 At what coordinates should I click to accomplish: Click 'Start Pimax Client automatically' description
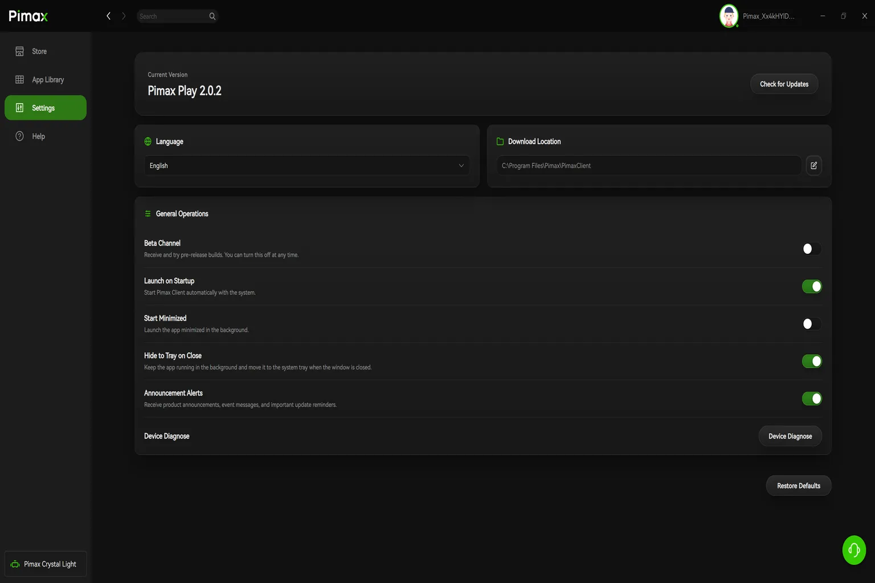[200, 293]
